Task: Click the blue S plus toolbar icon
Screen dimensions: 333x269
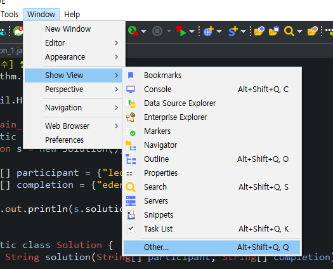Action: tap(233, 31)
